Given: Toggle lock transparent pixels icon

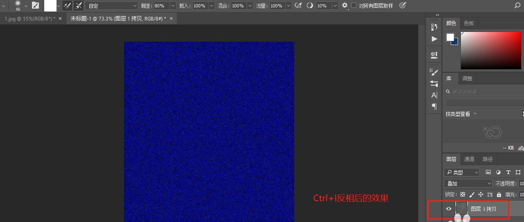Looking at the screenshot, I should (463, 195).
